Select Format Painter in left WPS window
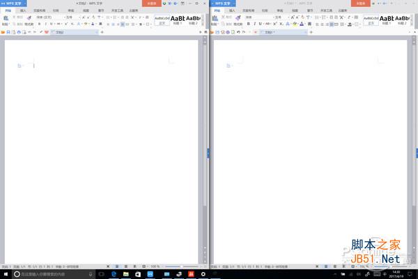 [29, 17]
